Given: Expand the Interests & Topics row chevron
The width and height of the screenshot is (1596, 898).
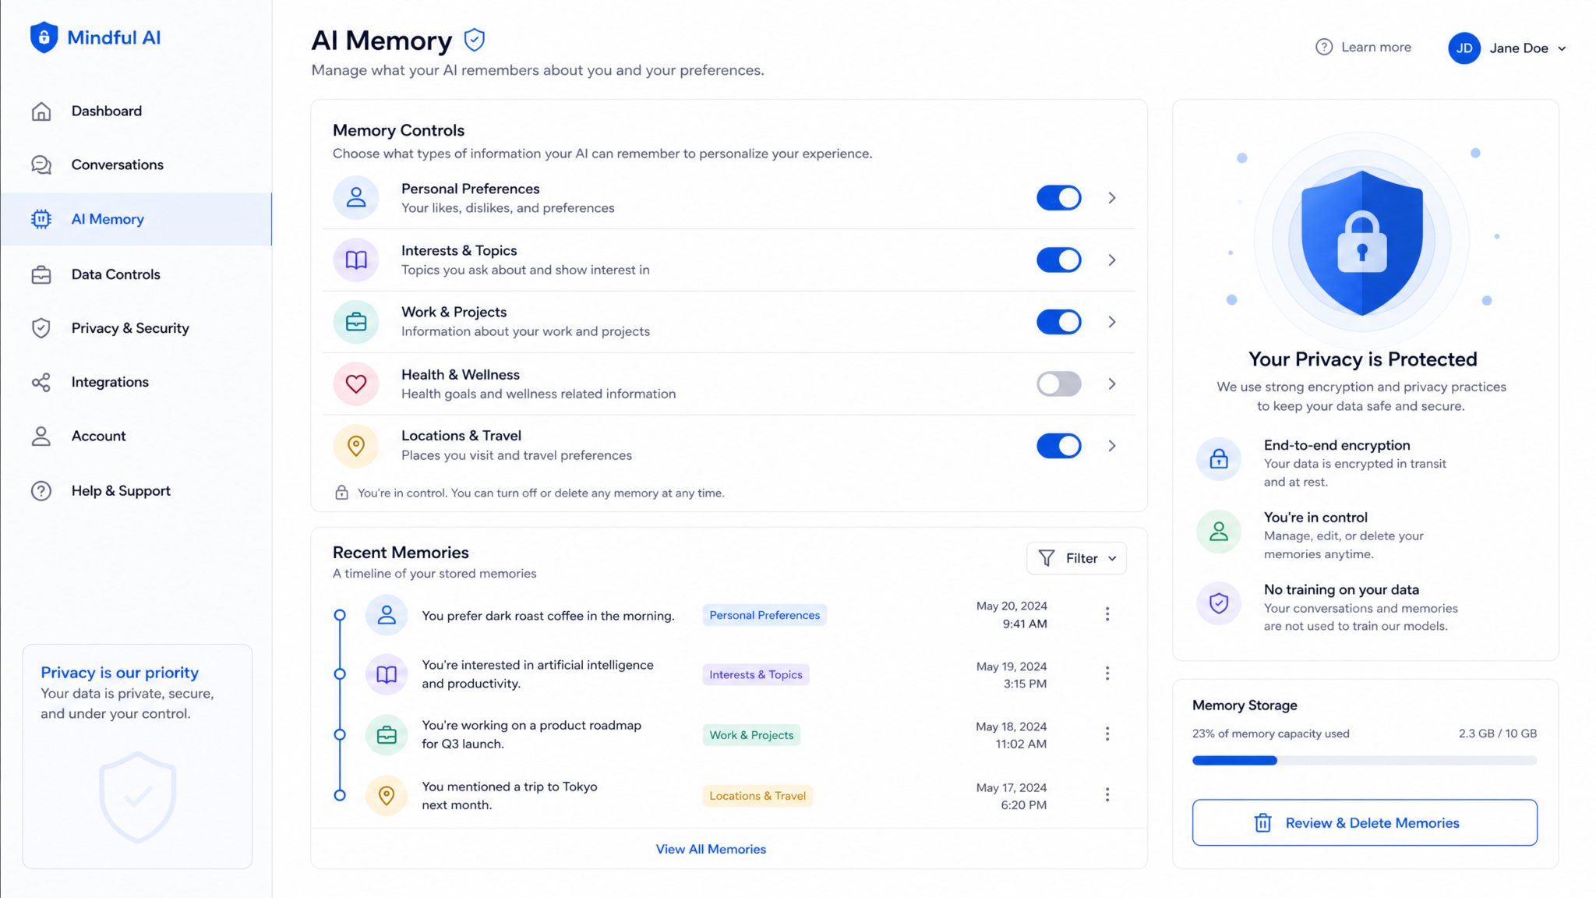Looking at the screenshot, I should 1112,260.
